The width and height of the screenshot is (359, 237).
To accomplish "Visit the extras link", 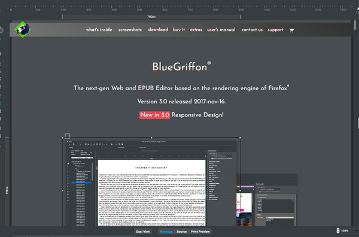I will (196, 30).
